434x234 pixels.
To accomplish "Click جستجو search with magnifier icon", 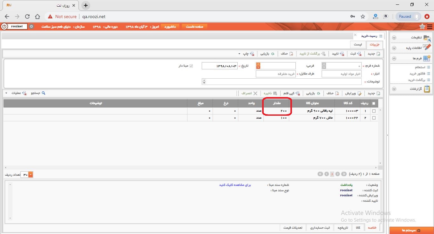I will (38, 93).
